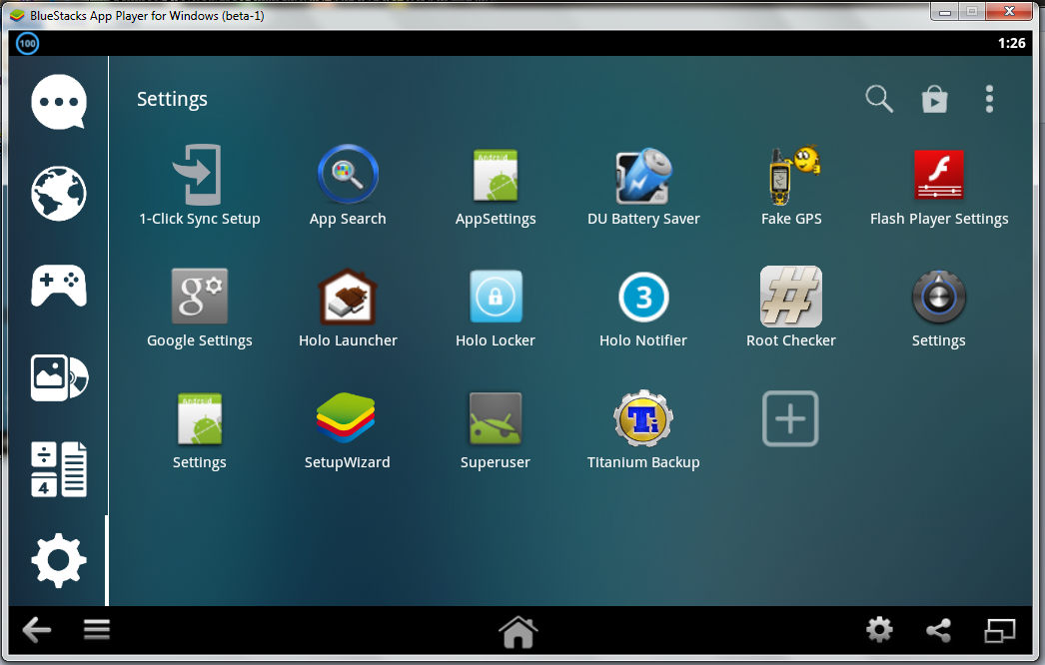Toggle full screen icon in bottom bar
The width and height of the screenshot is (1045, 665).
tap(1000, 630)
